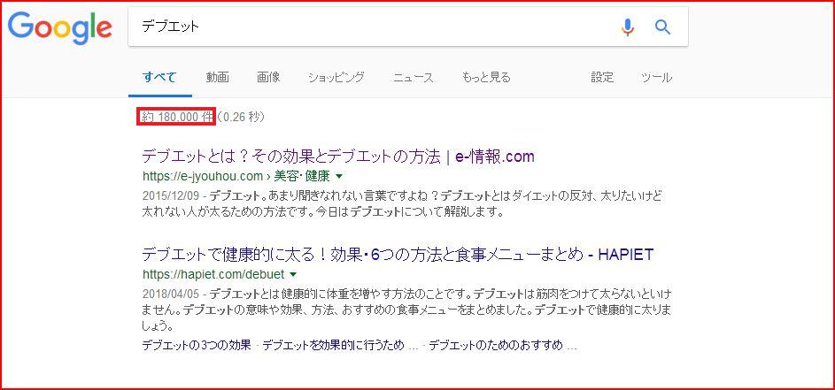Switch to the 画像 tab
The width and height of the screenshot is (835, 390).
pos(268,78)
